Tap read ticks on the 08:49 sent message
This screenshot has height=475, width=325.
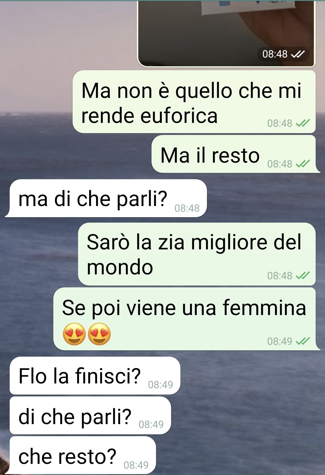pos(303,341)
